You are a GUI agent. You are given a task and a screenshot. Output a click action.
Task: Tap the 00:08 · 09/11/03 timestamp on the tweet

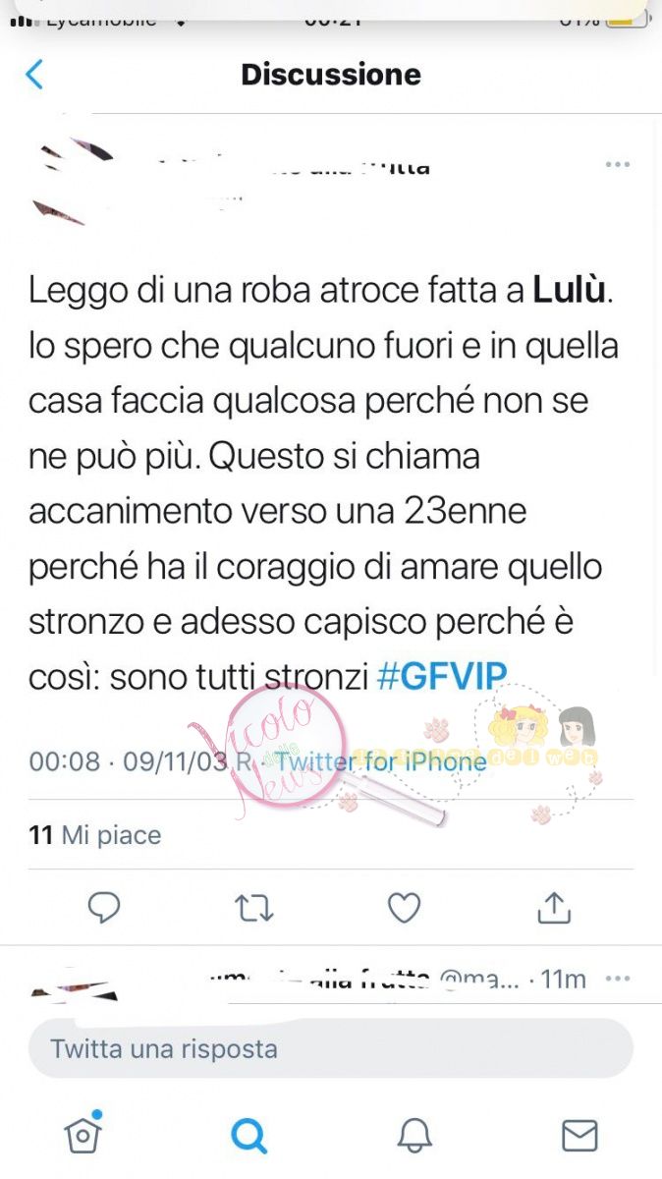(x=139, y=761)
